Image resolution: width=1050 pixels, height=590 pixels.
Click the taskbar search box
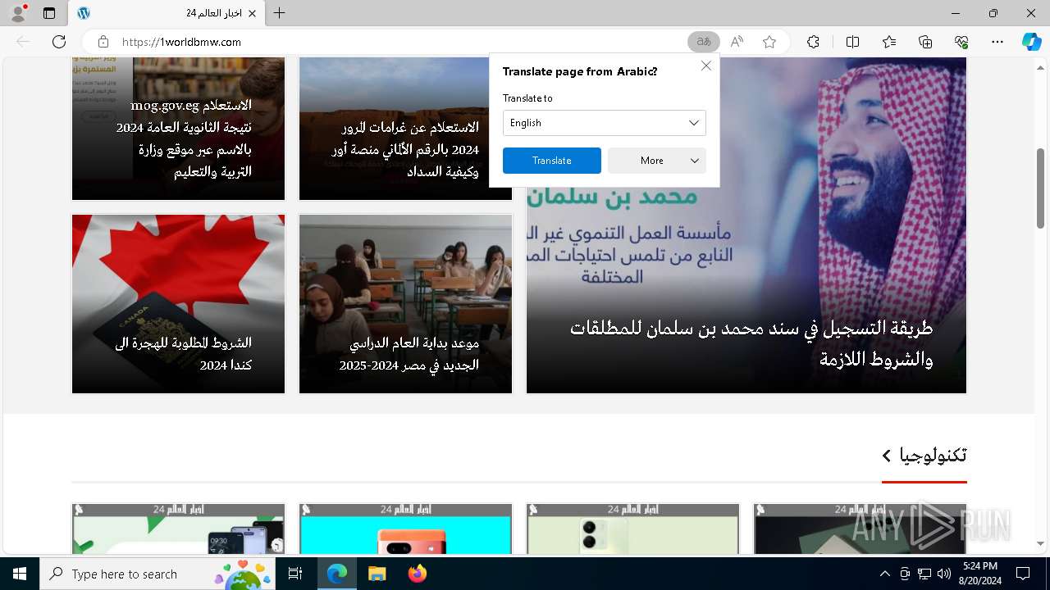tap(157, 574)
